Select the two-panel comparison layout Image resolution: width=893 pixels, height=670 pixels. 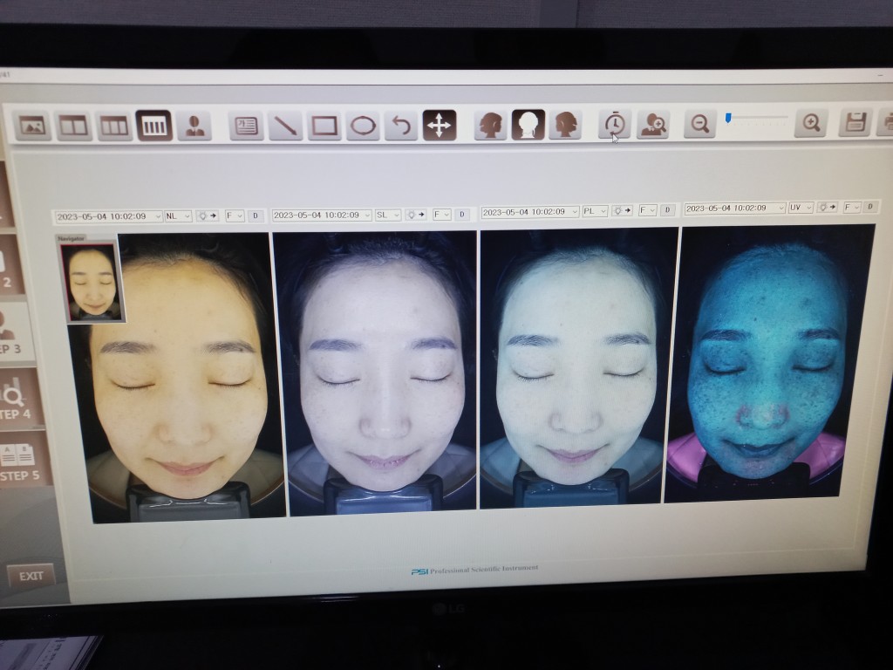pyautogui.click(x=73, y=126)
